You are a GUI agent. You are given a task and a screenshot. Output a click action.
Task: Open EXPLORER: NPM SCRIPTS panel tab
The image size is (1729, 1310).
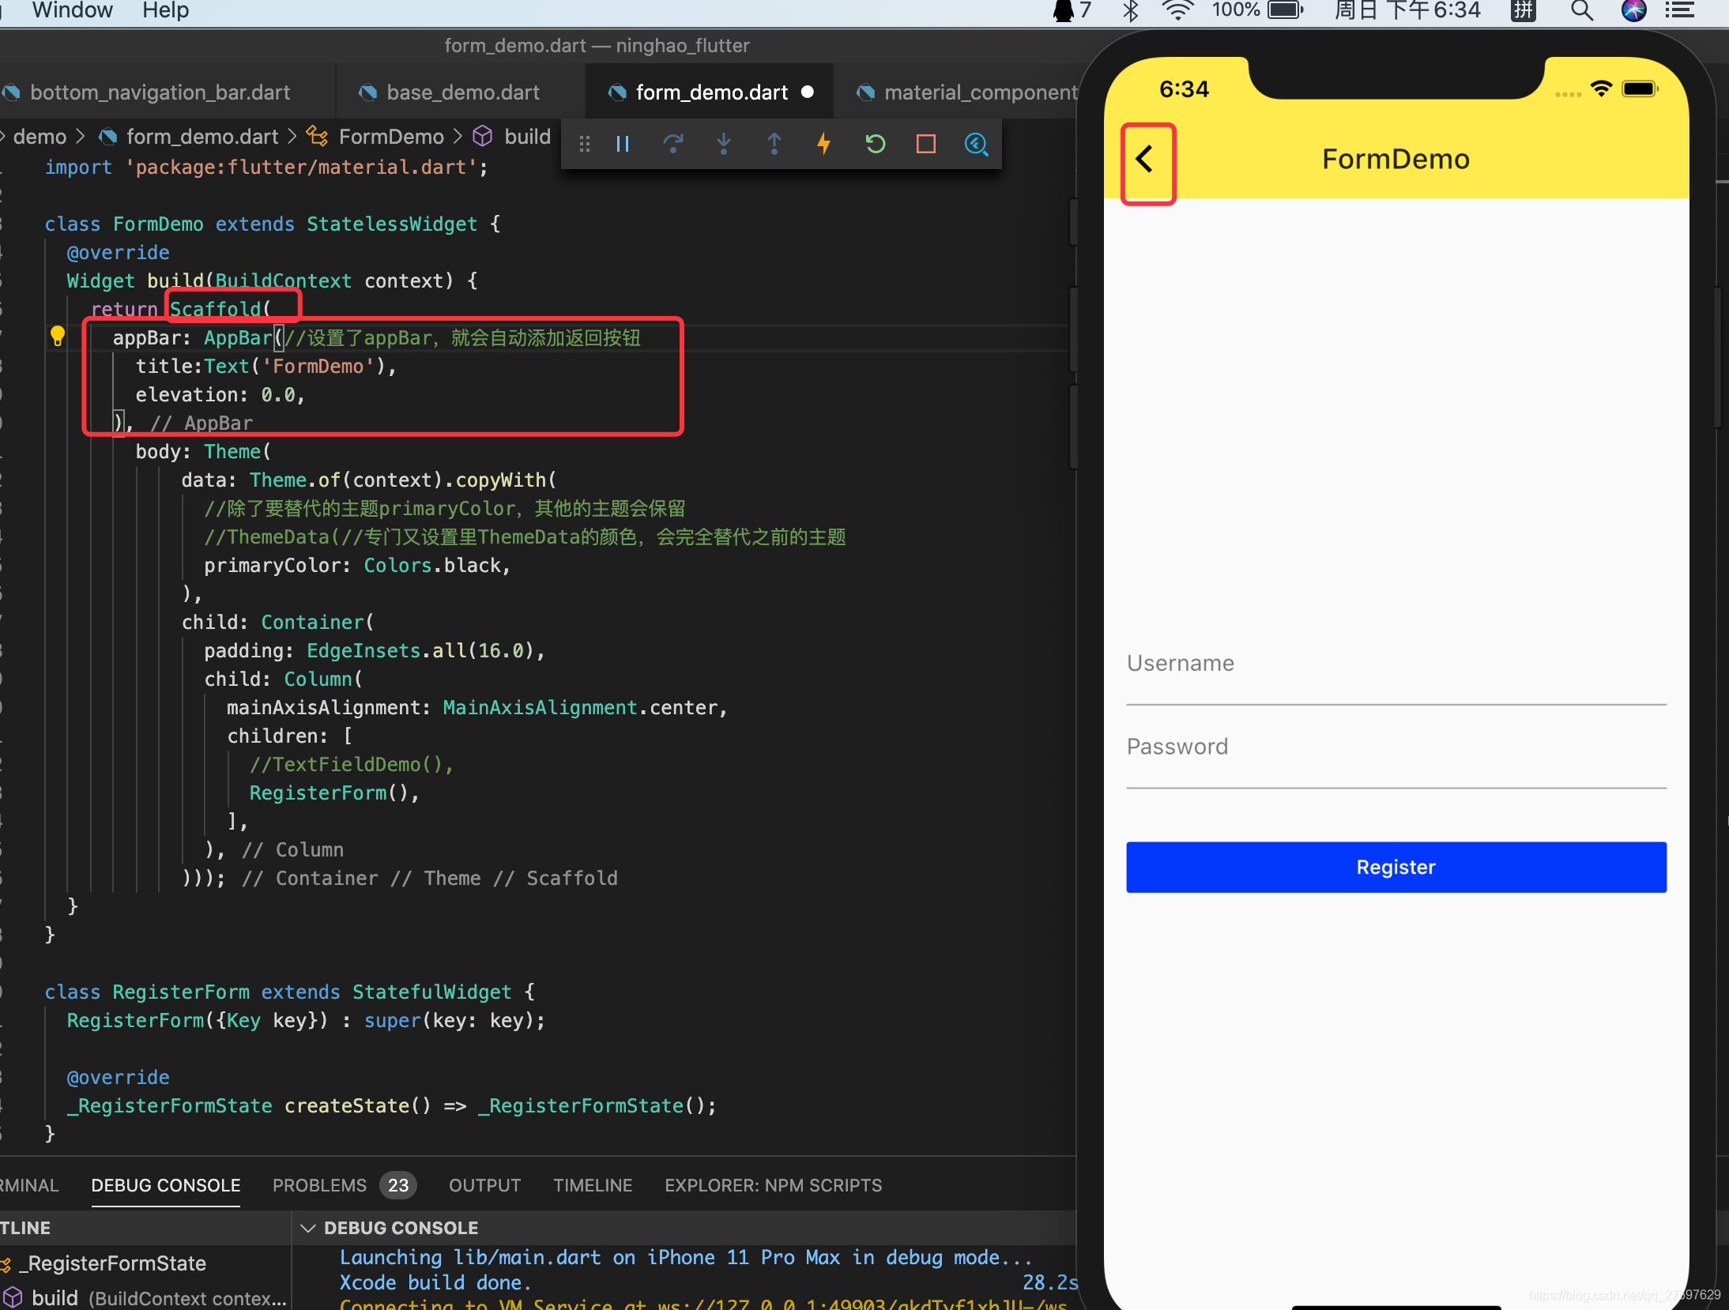773,1185
